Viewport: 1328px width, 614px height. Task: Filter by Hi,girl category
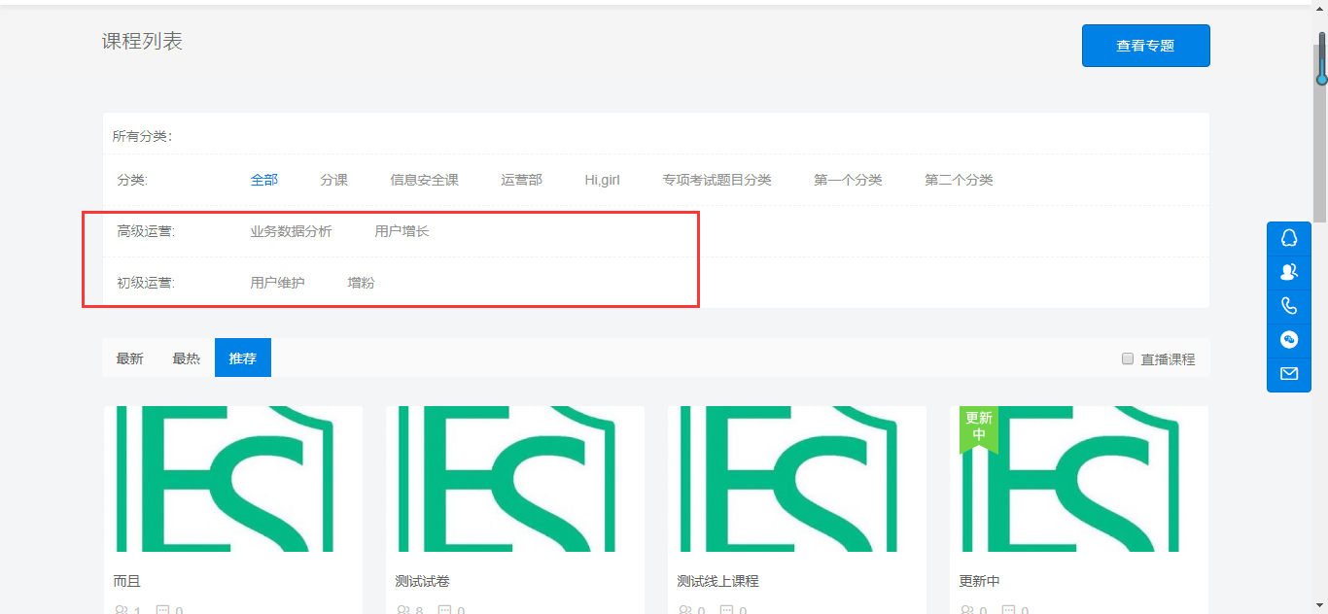click(603, 180)
